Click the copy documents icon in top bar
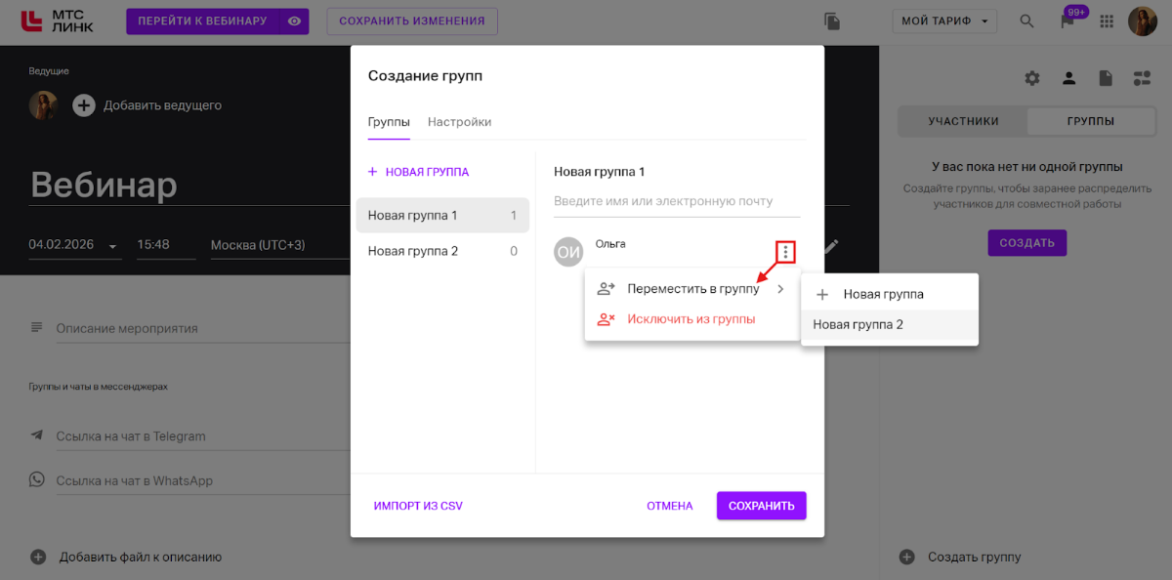1172x580 pixels. [x=832, y=21]
